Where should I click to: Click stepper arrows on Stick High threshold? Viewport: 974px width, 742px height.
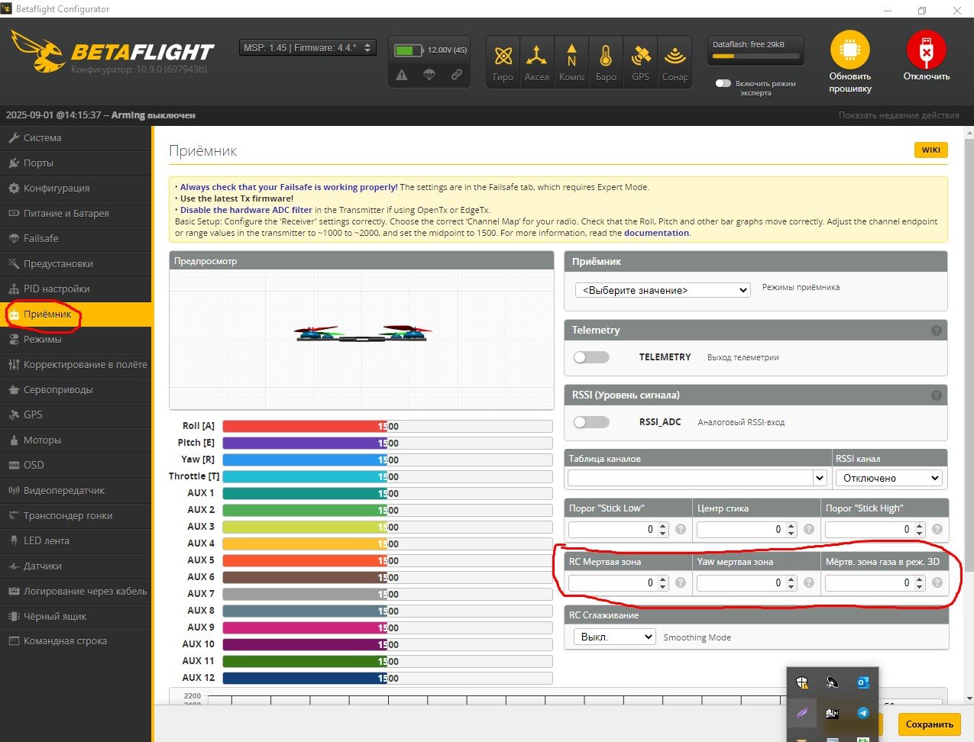point(919,529)
